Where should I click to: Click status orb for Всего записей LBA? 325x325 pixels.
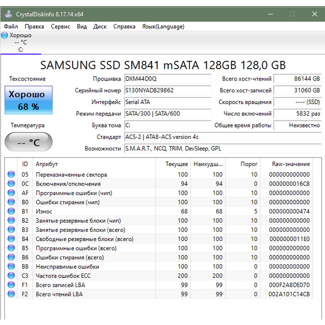(11, 285)
